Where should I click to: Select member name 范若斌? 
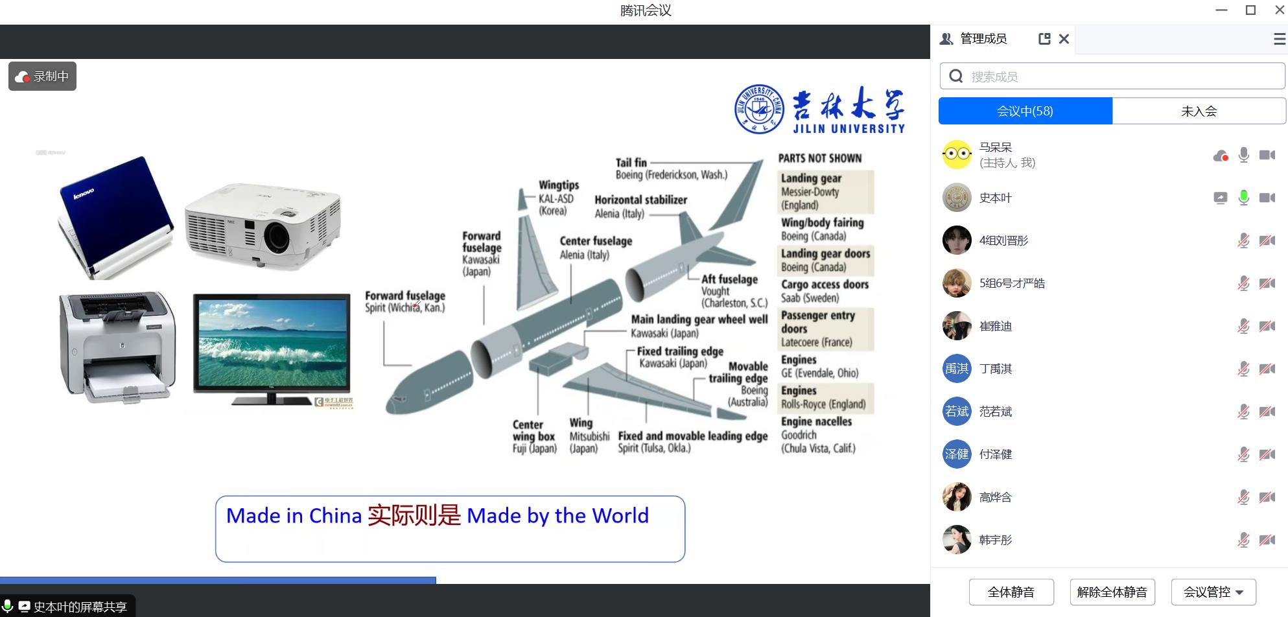pos(996,412)
